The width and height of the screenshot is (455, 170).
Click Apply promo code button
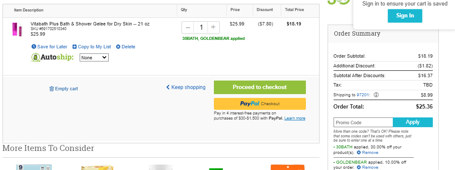click(x=413, y=123)
